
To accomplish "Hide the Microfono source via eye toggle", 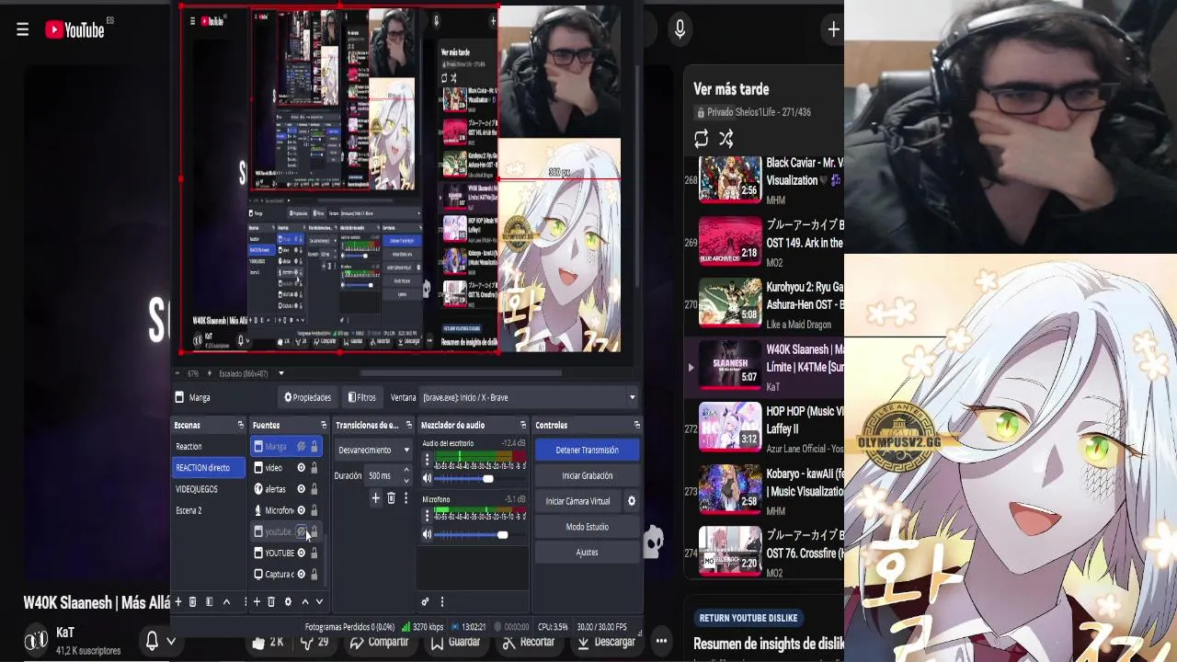I will [x=301, y=510].
